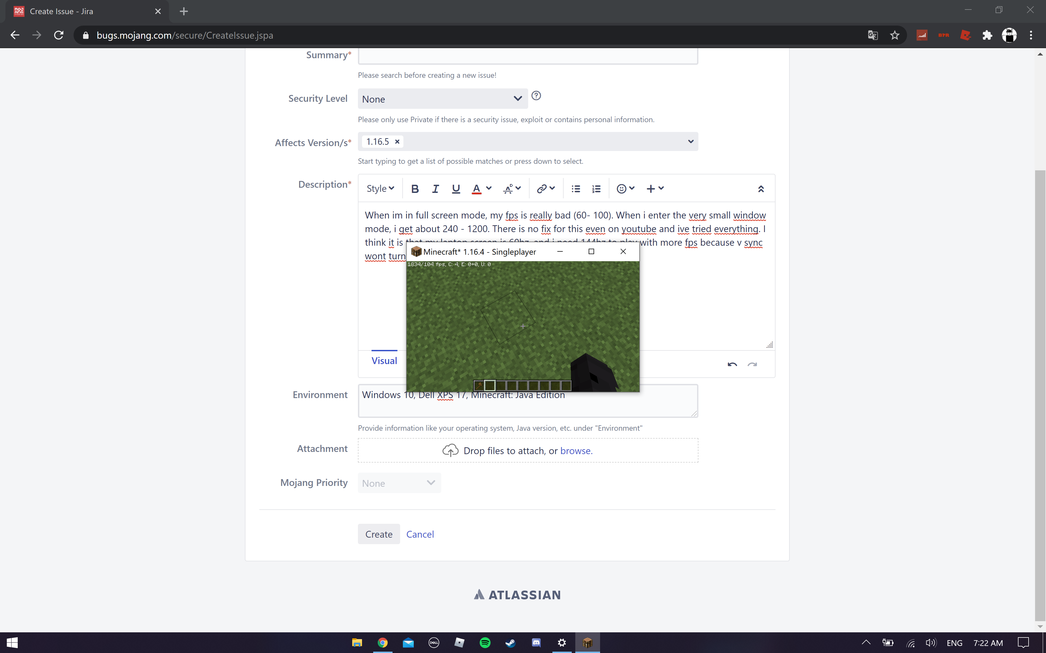Open the text color picker arrow
1046x653 pixels.
point(489,188)
